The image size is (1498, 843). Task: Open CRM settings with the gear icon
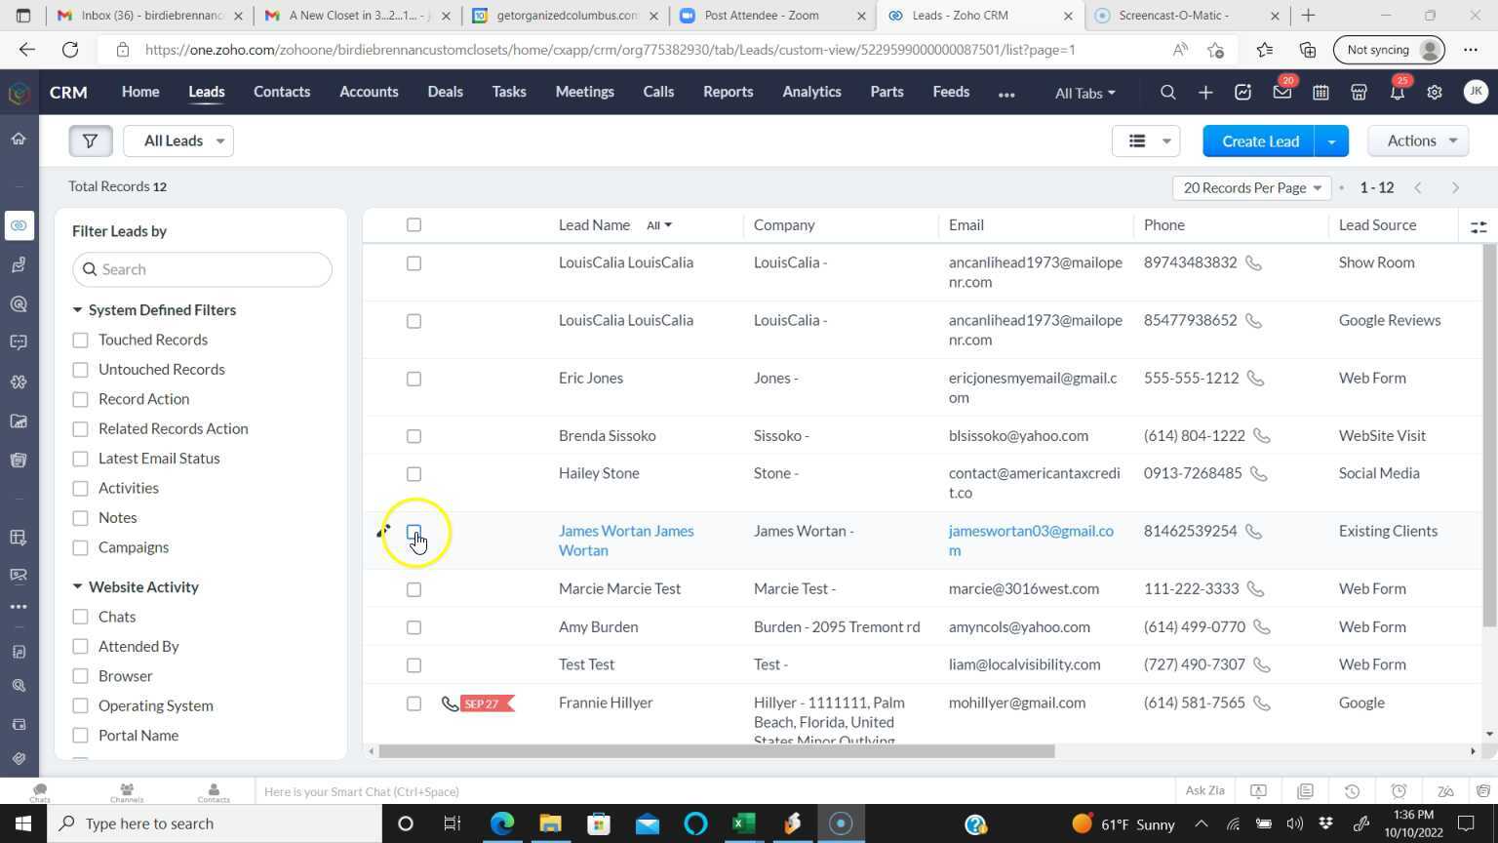point(1434,92)
